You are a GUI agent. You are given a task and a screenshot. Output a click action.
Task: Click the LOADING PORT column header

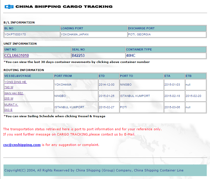click(94, 28)
